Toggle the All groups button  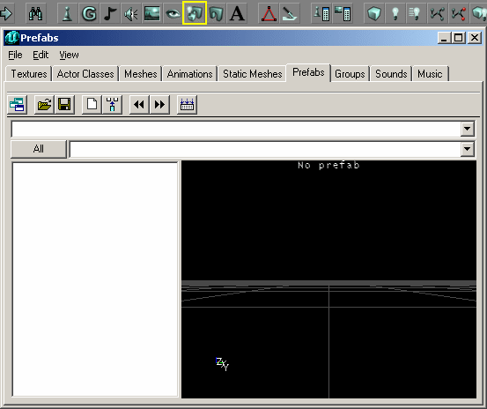pyautogui.click(x=39, y=149)
